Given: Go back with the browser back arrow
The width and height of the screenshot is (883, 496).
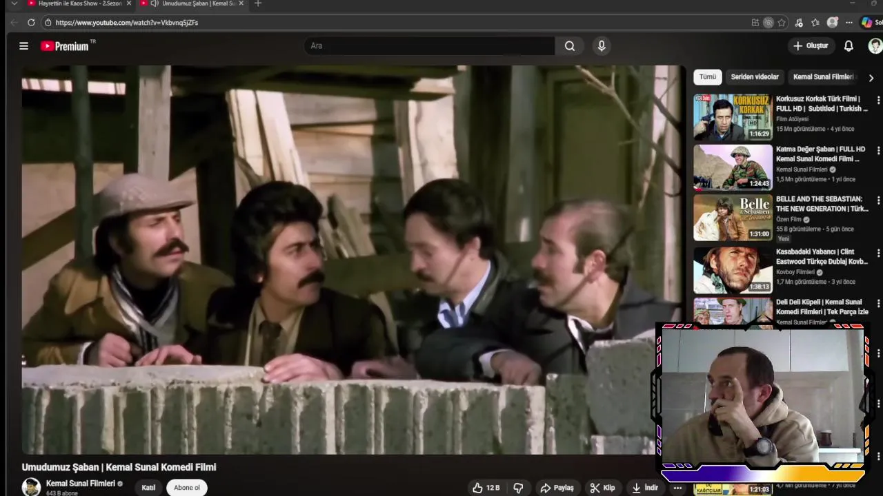Looking at the screenshot, I should (x=14, y=23).
